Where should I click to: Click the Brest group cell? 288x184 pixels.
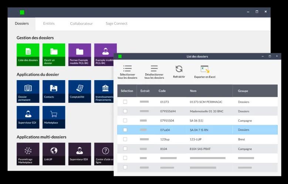click(241, 139)
